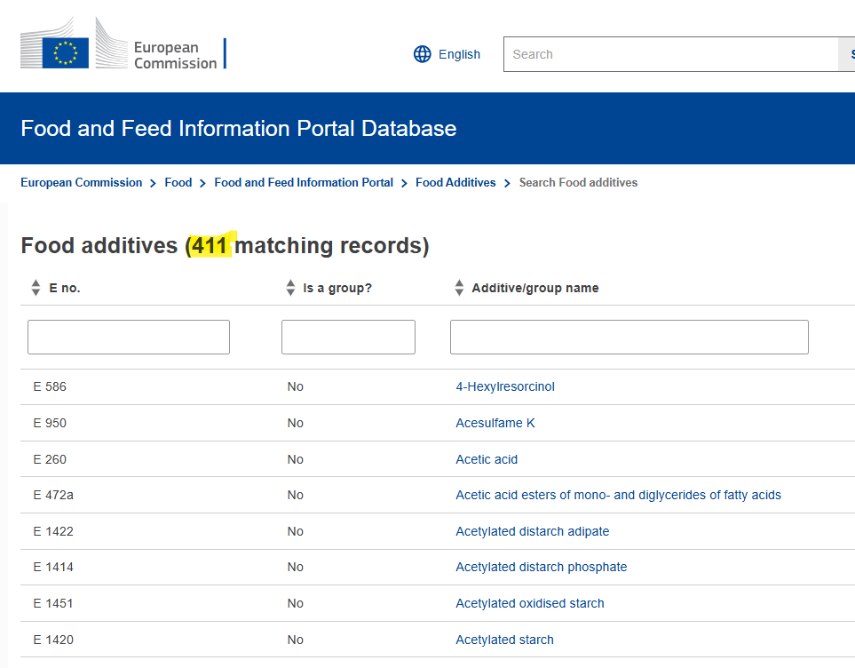855x668 pixels.
Task: Click the No value in E 1420 row
Action: point(295,640)
